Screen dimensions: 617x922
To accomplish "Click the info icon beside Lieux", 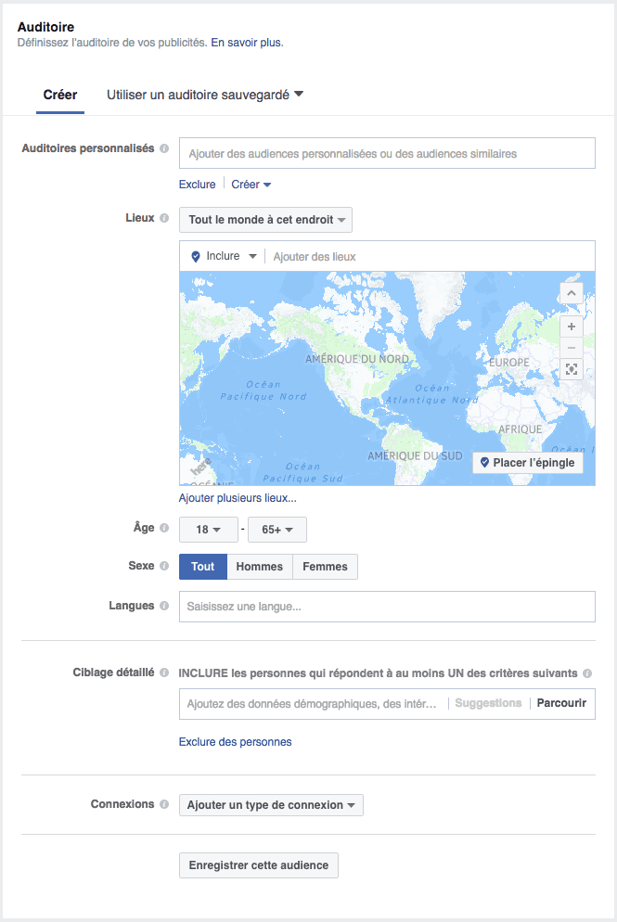I will (x=167, y=217).
